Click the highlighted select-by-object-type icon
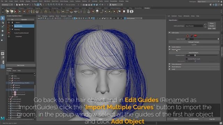Image resolution: width=223 pixels, height=125 pixels. 38,5
